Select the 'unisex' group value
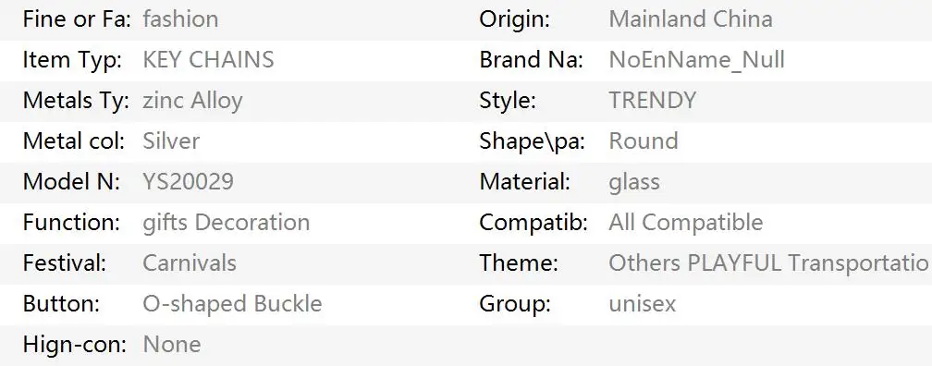The image size is (932, 366). [643, 303]
